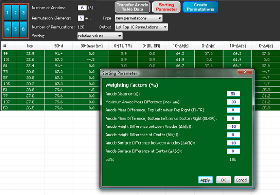
Task: Select permutation row 99
Action: pos(141,53)
